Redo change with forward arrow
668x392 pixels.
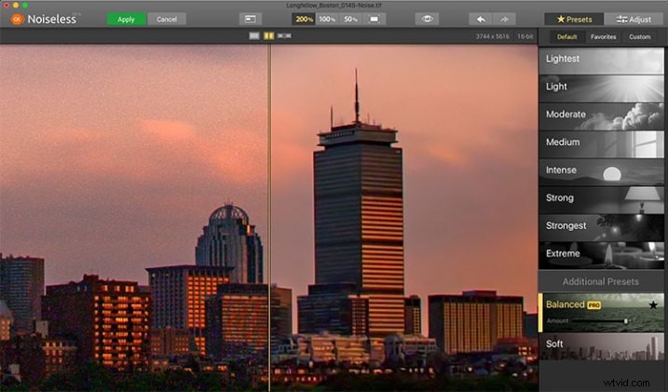tap(504, 20)
